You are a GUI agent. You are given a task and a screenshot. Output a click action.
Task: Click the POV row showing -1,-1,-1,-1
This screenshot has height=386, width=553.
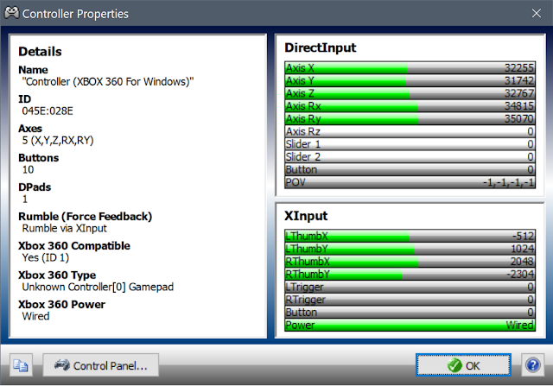click(410, 182)
